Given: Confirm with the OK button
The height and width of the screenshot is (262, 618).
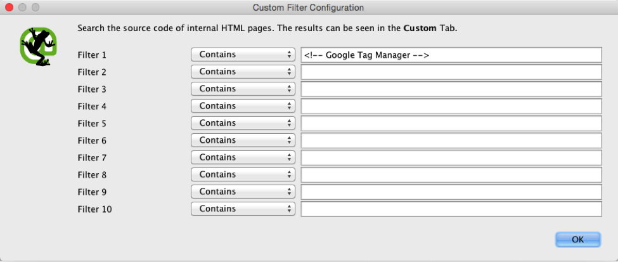Looking at the screenshot, I should pyautogui.click(x=578, y=240).
